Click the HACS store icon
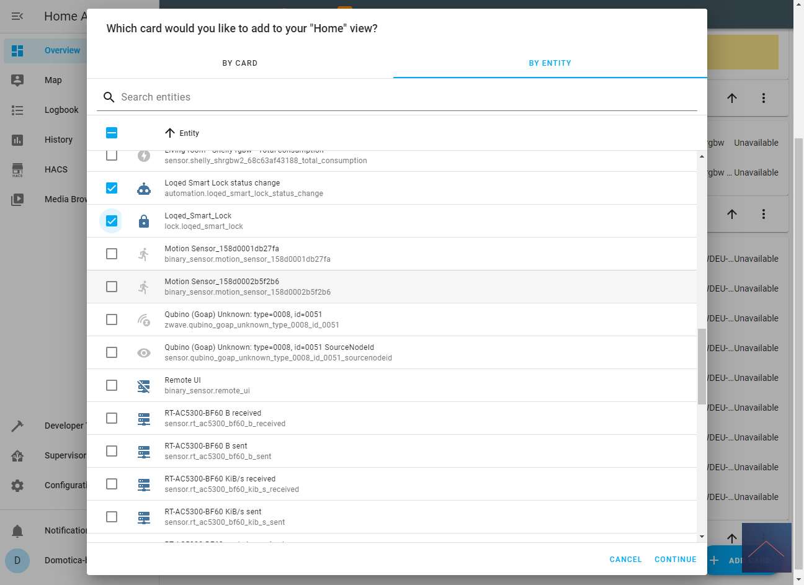Image resolution: width=804 pixels, height=585 pixels. pyautogui.click(x=17, y=169)
